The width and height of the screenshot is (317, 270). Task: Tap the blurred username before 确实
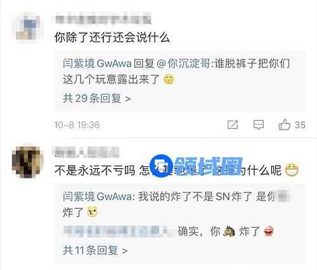[119, 231]
